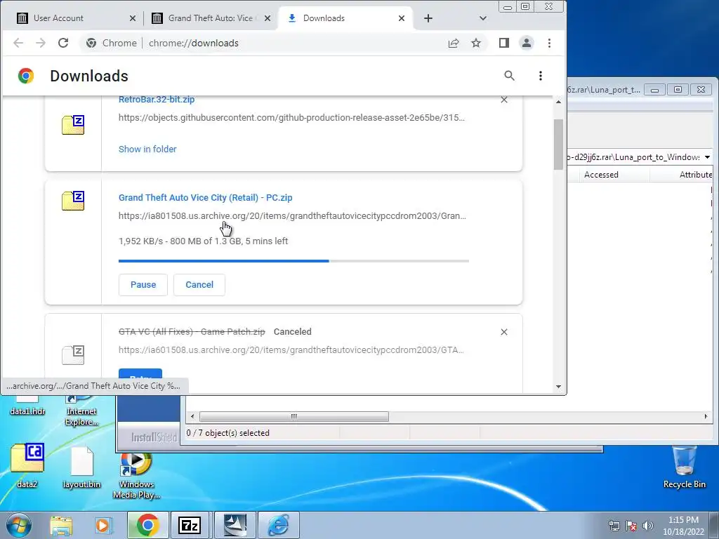Click the Vice City archive.org source URL
The height and width of the screenshot is (539, 719).
click(292, 216)
